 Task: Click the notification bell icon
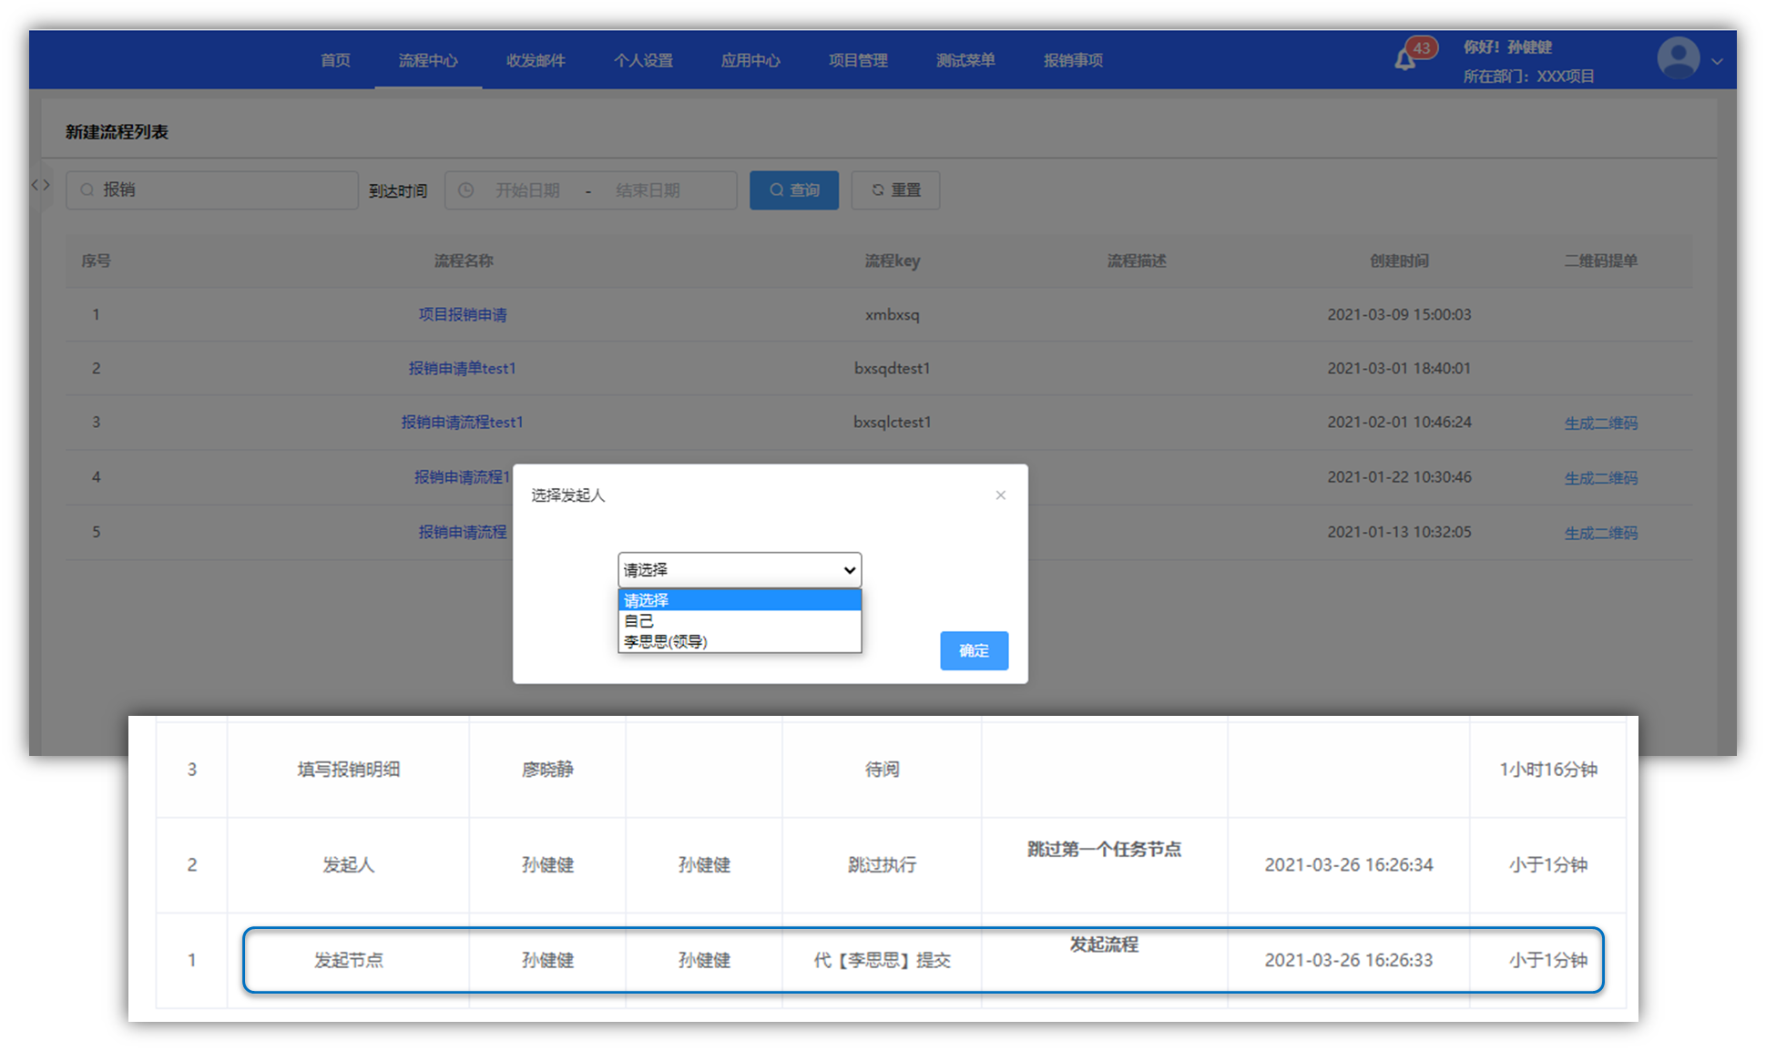1404,61
